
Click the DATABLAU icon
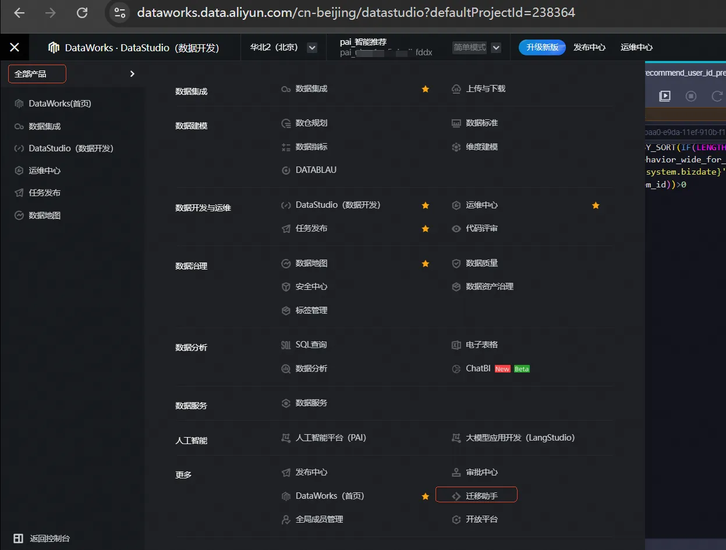pyautogui.click(x=286, y=171)
